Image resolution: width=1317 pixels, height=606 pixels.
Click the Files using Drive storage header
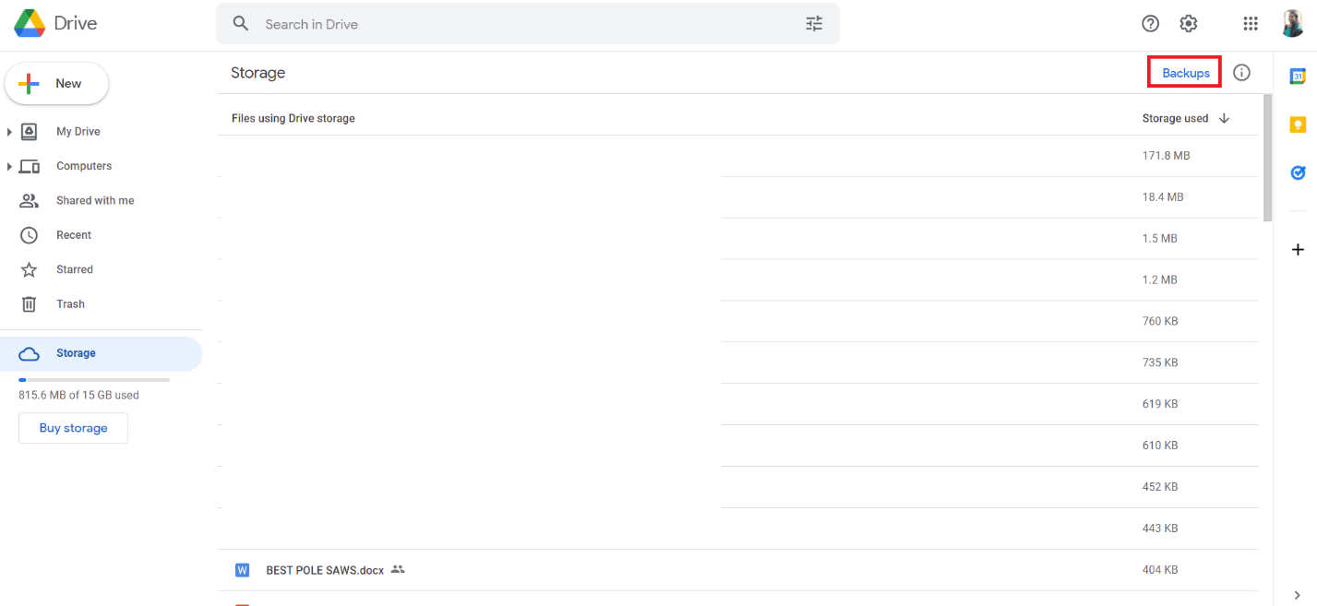pyautogui.click(x=293, y=118)
